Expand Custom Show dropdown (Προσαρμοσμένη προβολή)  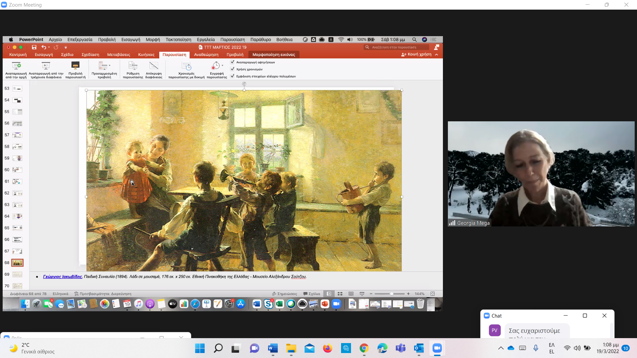(110, 66)
